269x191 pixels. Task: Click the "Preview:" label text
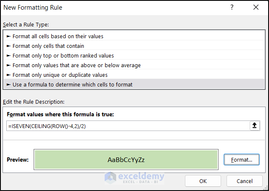[x=18, y=160]
